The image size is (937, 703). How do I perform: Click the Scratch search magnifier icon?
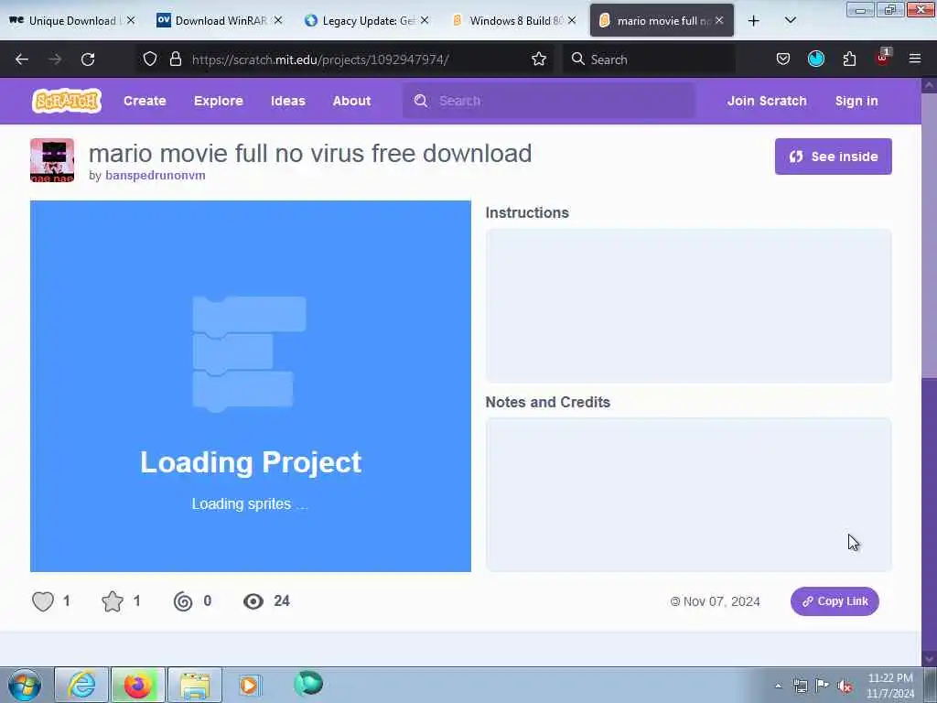tap(421, 101)
